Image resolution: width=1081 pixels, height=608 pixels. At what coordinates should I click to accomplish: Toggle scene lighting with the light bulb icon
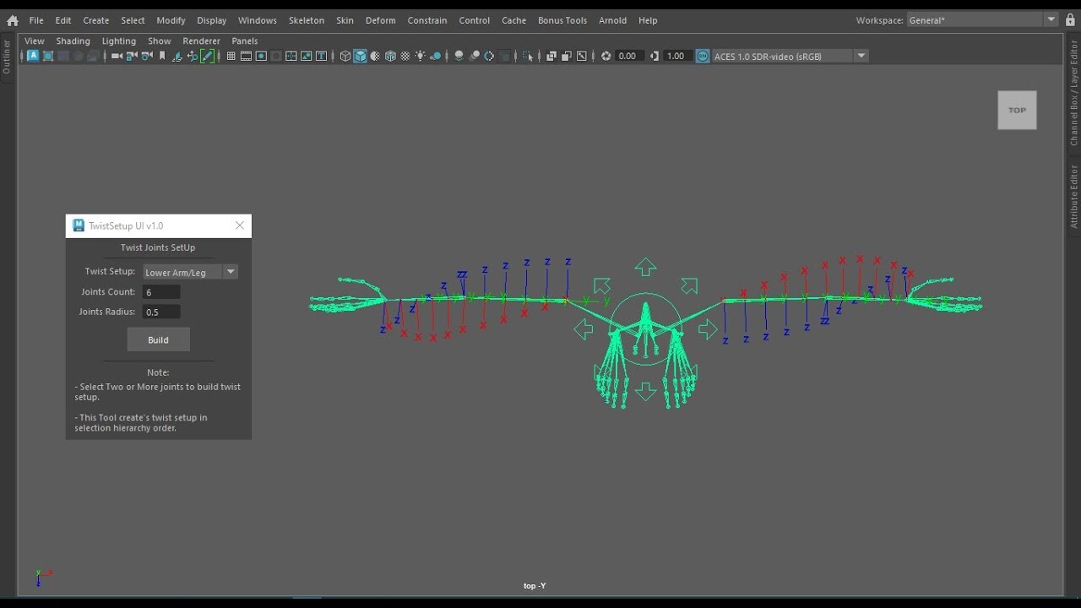coord(420,56)
